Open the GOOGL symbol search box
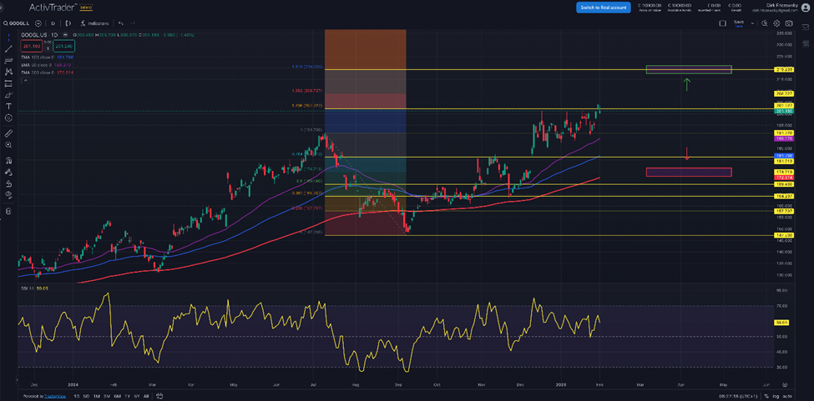 [x=18, y=23]
